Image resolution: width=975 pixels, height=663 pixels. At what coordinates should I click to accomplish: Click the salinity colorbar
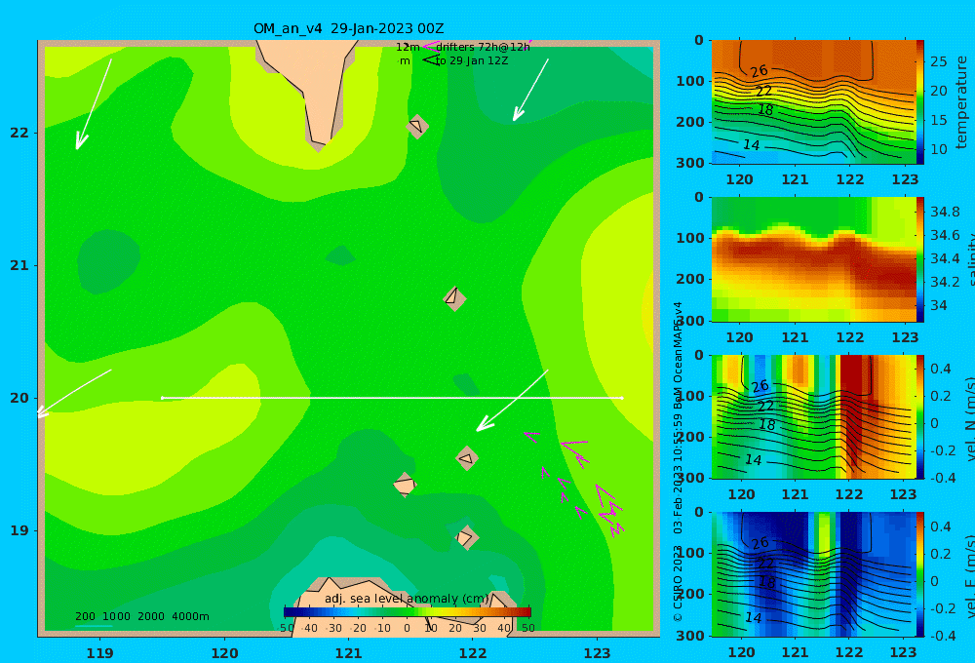tap(920, 259)
